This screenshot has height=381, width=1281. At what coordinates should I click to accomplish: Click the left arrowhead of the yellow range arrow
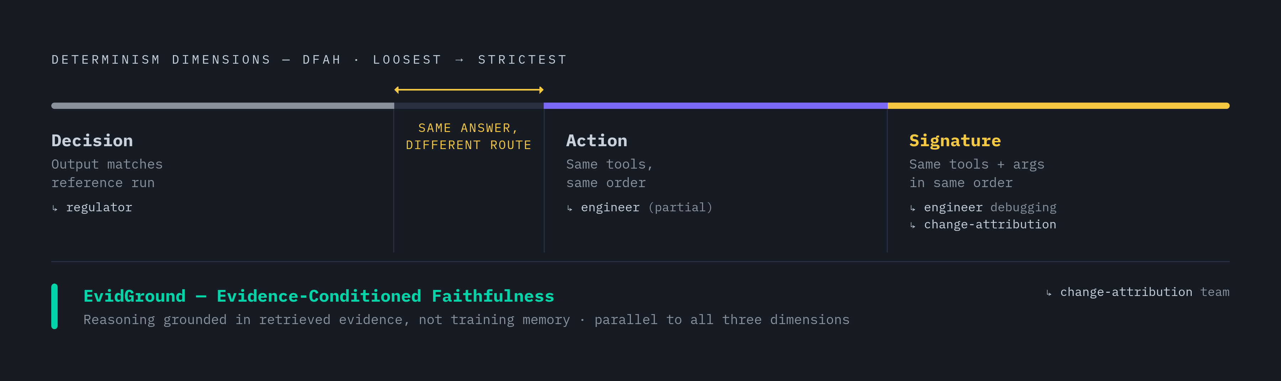click(397, 90)
